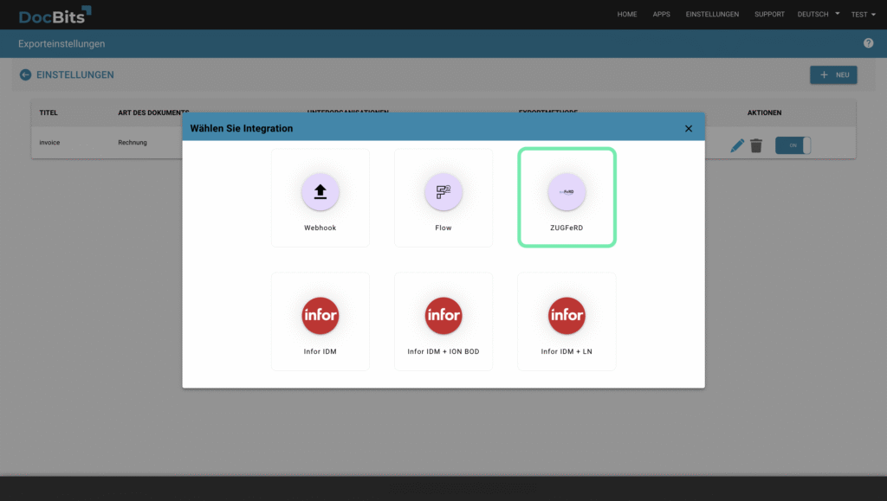Go back using the Einstellungen arrow icon
Screen dimensions: 887x501
[x=25, y=74]
